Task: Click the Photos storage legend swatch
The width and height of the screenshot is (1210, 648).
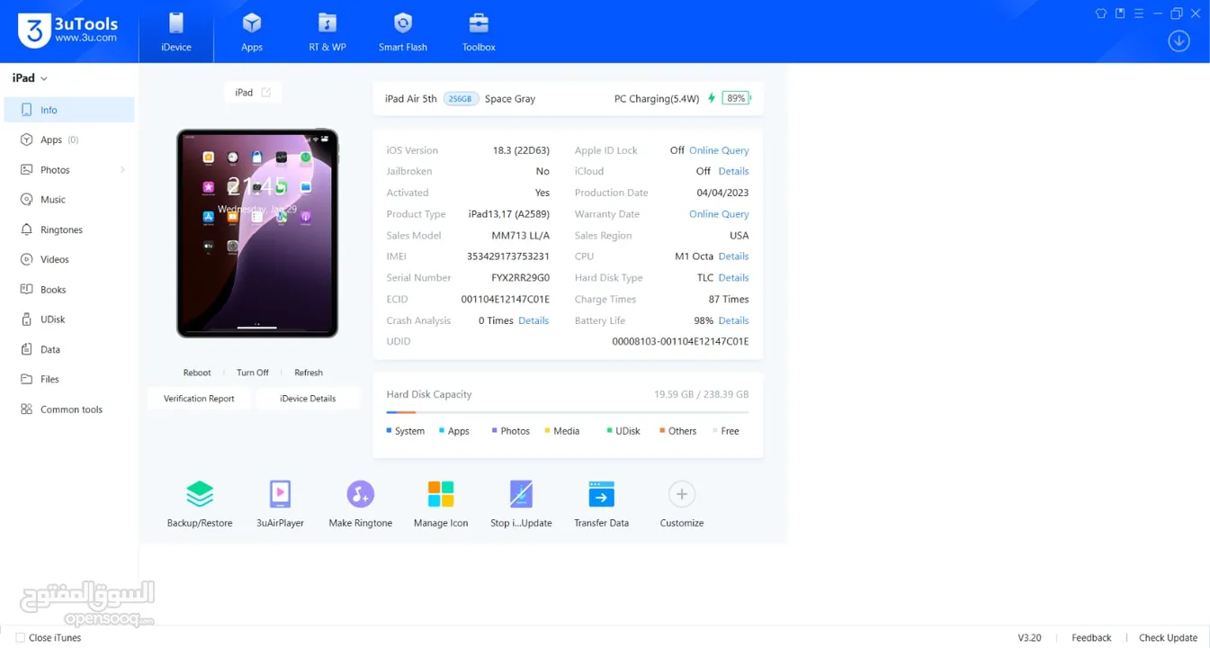Action: pyautogui.click(x=495, y=431)
